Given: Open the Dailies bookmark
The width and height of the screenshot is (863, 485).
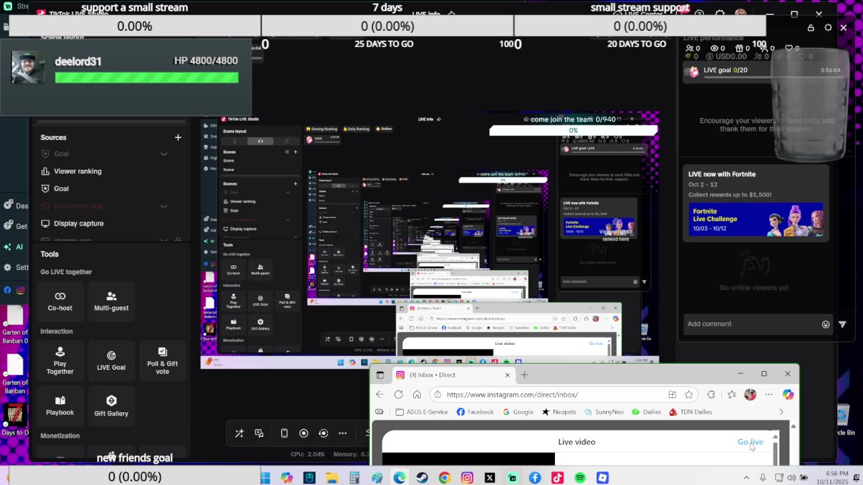Looking at the screenshot, I should [x=646, y=412].
